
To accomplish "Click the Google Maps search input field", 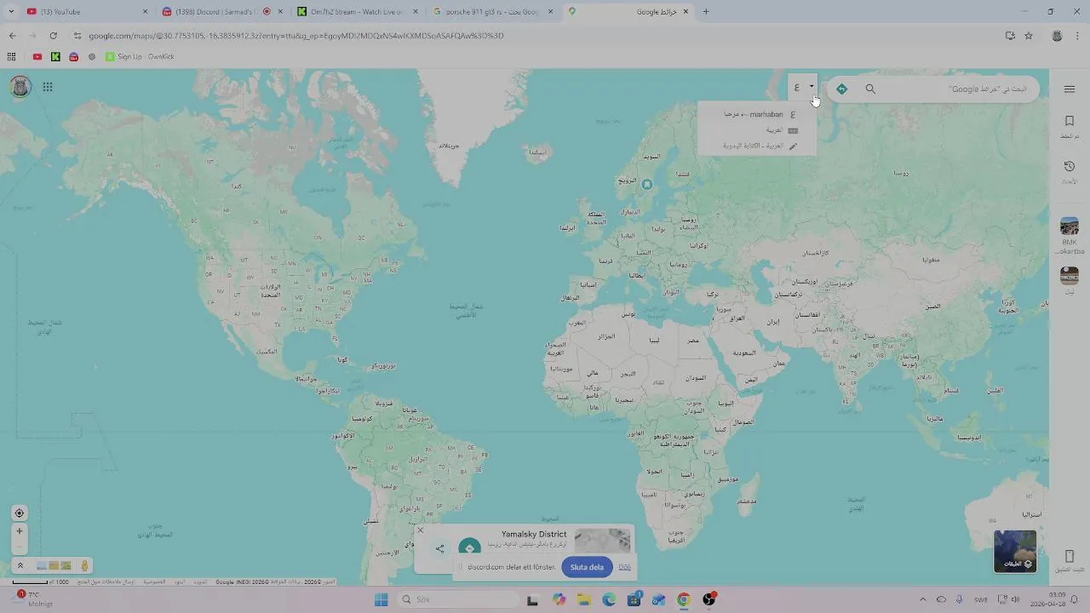I will [954, 89].
